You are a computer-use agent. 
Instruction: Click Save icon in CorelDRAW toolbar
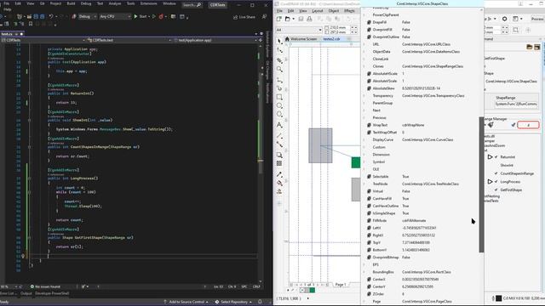click(x=301, y=19)
